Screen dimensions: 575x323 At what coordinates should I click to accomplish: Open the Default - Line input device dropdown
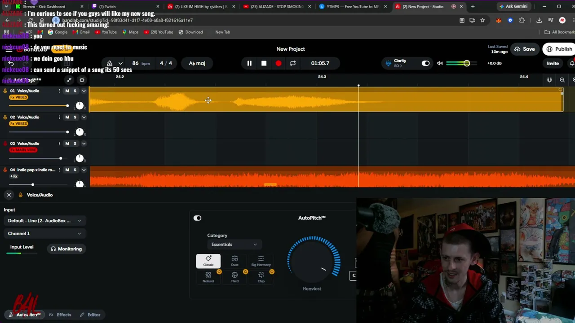click(44, 221)
